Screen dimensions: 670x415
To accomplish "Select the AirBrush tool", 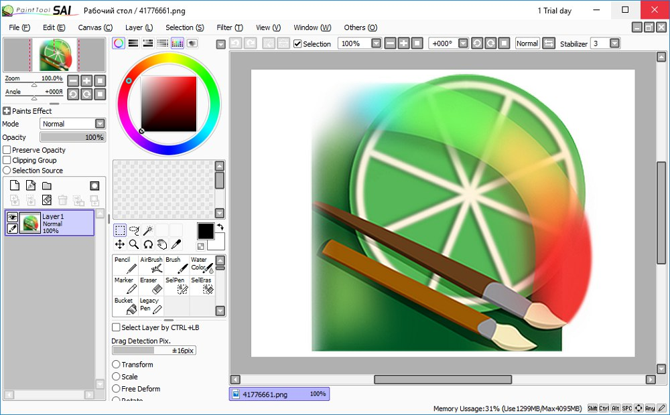I will (151, 264).
